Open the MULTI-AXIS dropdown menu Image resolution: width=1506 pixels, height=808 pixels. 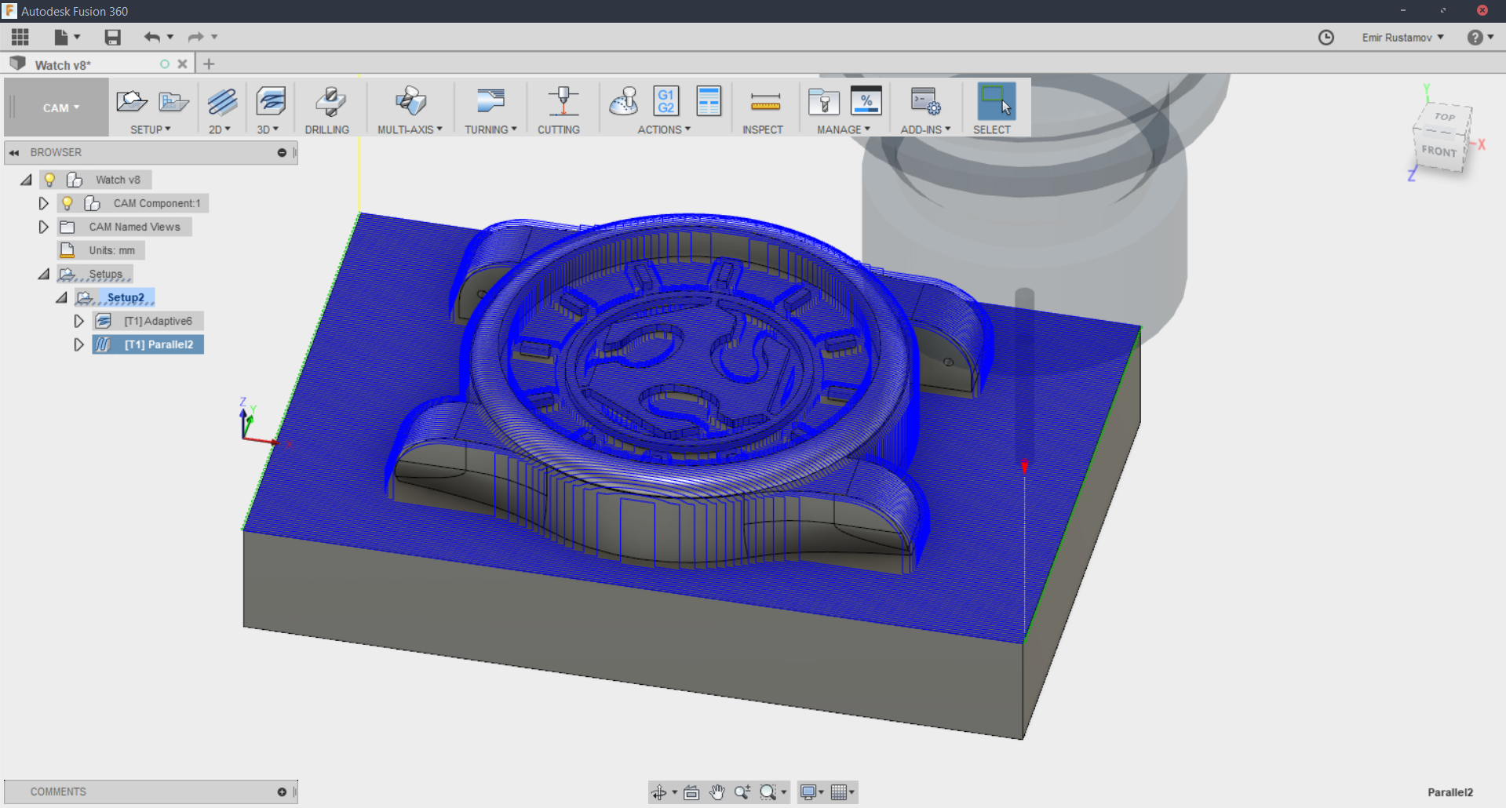410,129
